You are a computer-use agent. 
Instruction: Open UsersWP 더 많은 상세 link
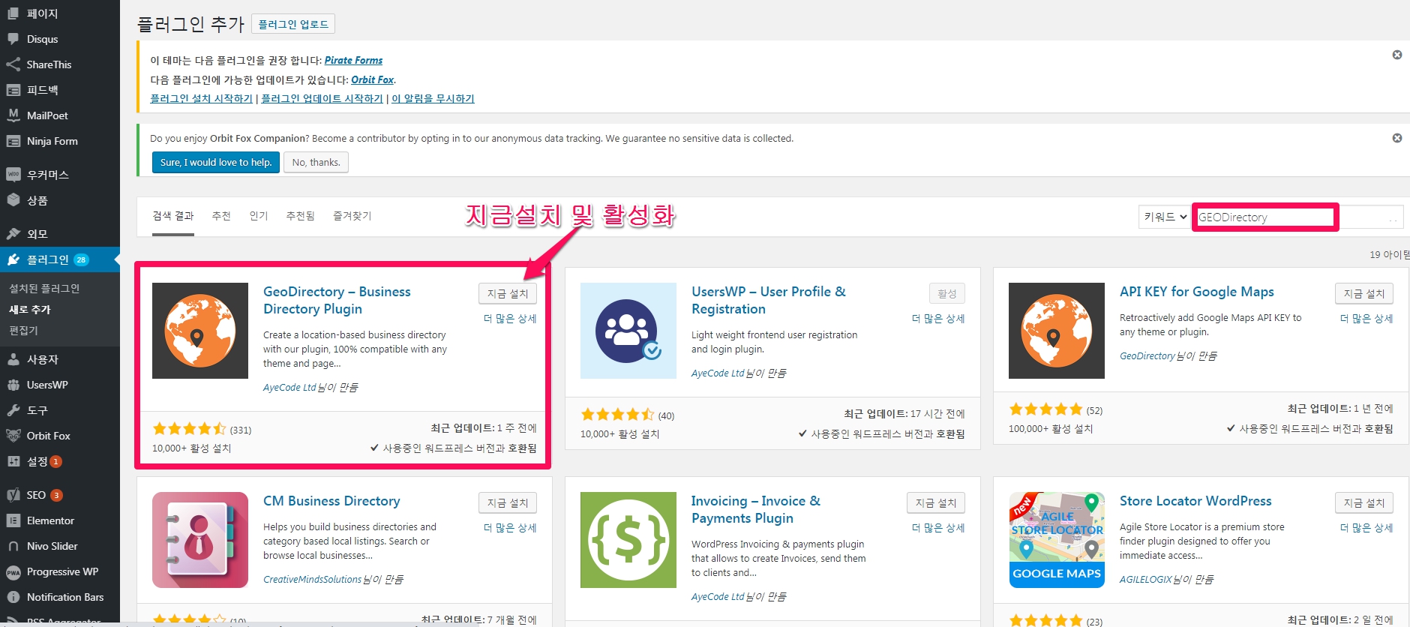point(938,319)
